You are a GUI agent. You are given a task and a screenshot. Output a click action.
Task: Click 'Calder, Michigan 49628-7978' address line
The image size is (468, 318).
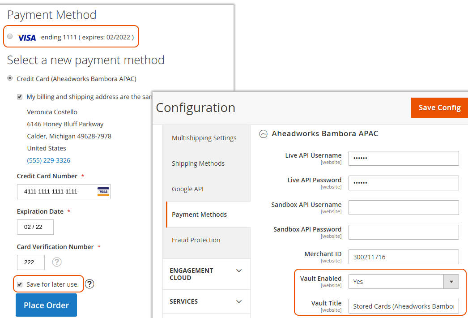tap(69, 136)
